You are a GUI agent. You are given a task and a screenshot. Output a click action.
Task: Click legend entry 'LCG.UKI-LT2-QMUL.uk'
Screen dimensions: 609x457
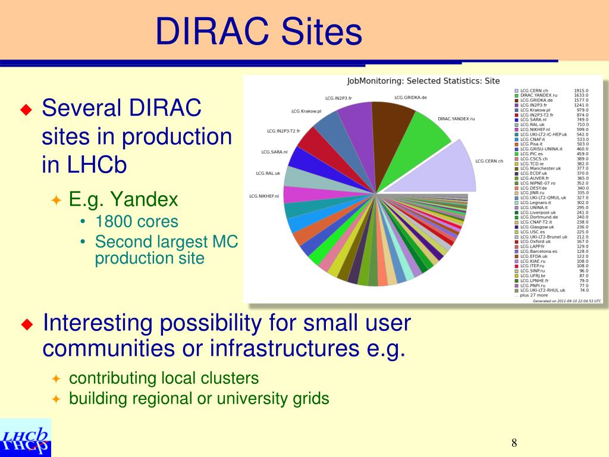(x=544, y=198)
